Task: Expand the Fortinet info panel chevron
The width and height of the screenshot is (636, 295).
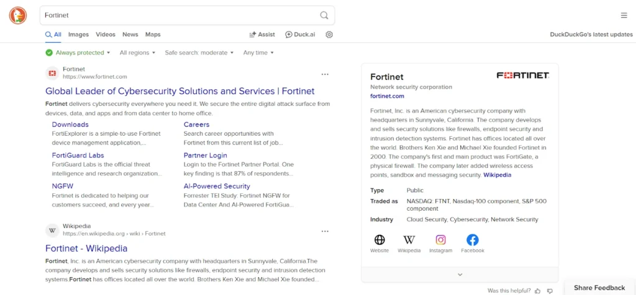Action: tap(460, 275)
